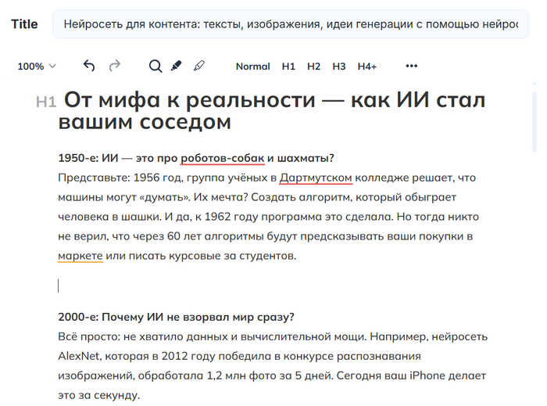The height and width of the screenshot is (406, 547).
Task: Click the underlined word «роботов-собак»
Action: click(222, 157)
